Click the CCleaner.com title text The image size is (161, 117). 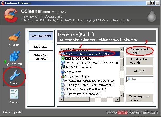35,11
